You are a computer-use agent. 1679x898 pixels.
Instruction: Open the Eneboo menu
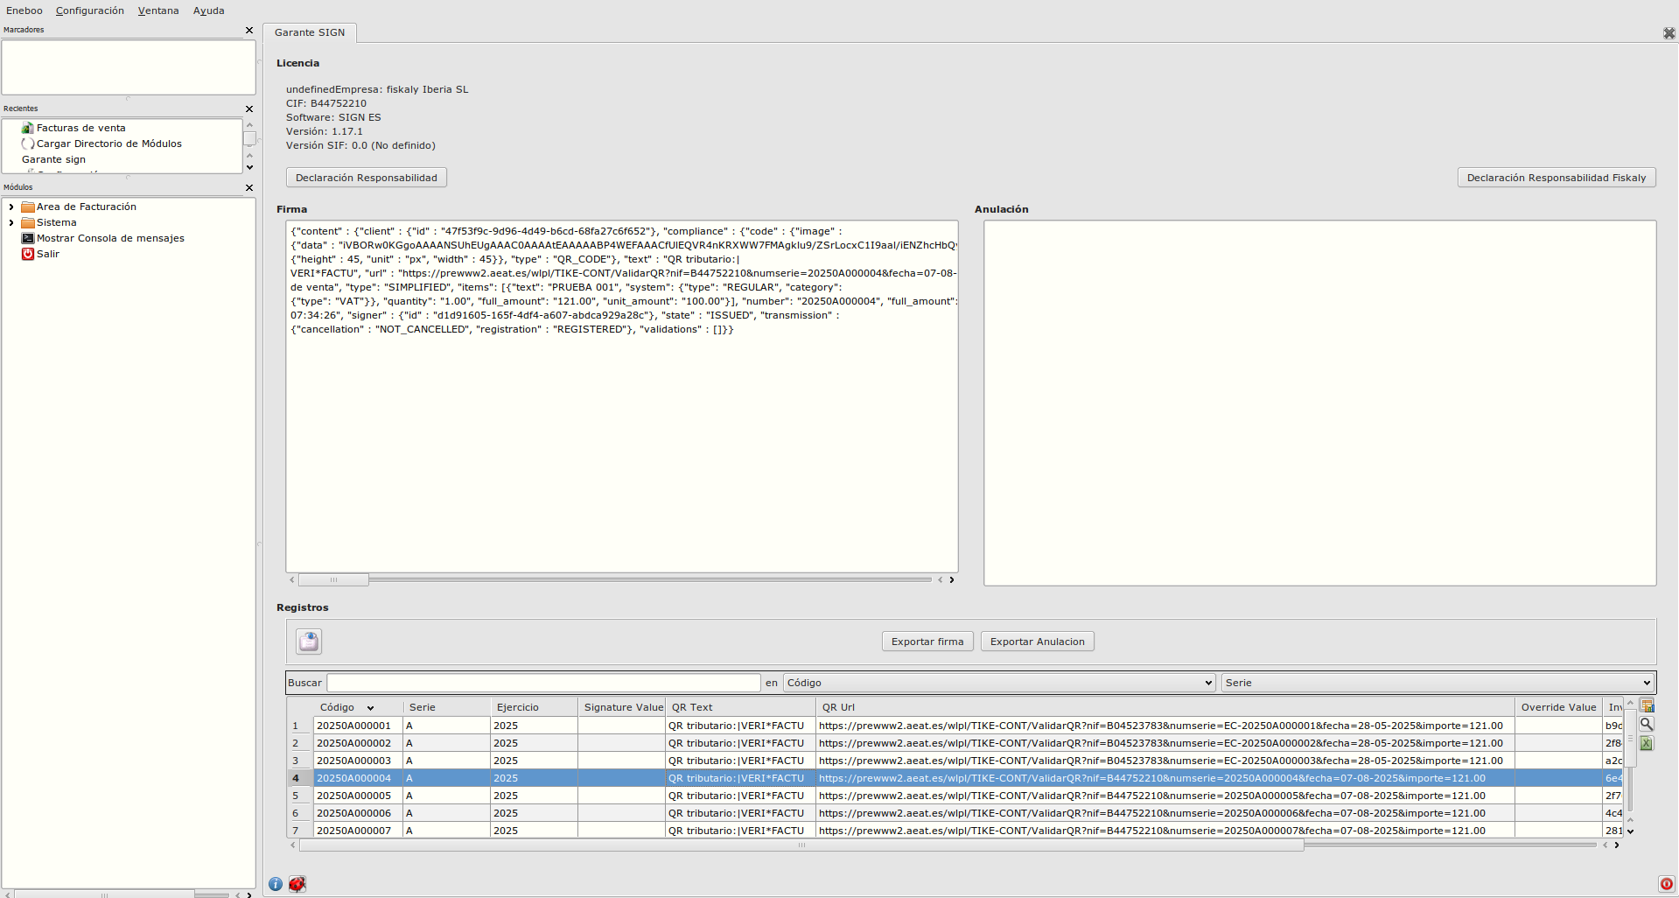click(24, 11)
